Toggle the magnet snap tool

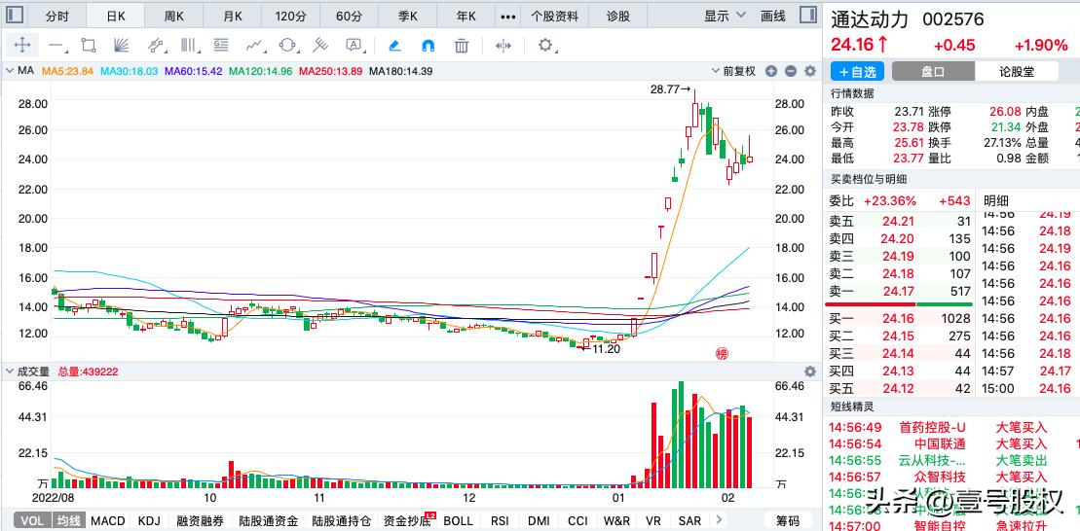pos(428,46)
